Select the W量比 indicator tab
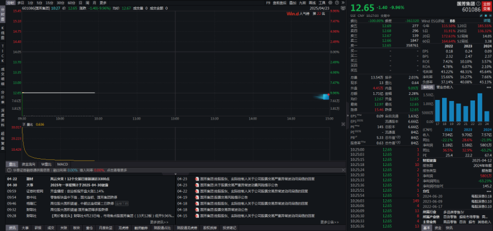Image resolution: width=493 pixels, height=231 pixels. pos(46,164)
